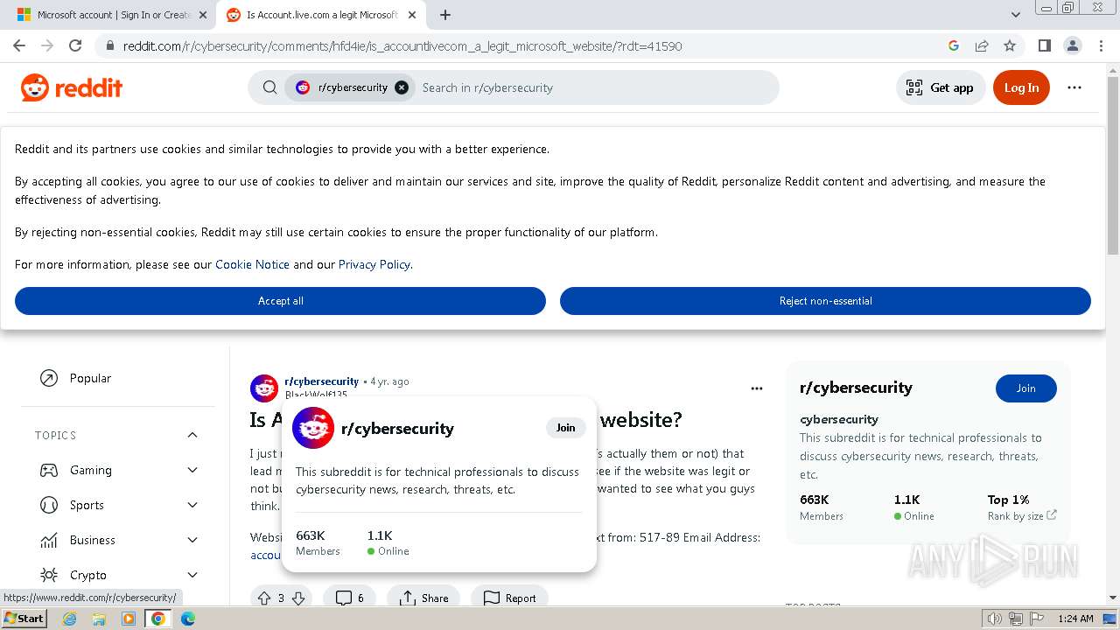Click the search magnifier icon
This screenshot has height=630, width=1120.
coord(270,87)
